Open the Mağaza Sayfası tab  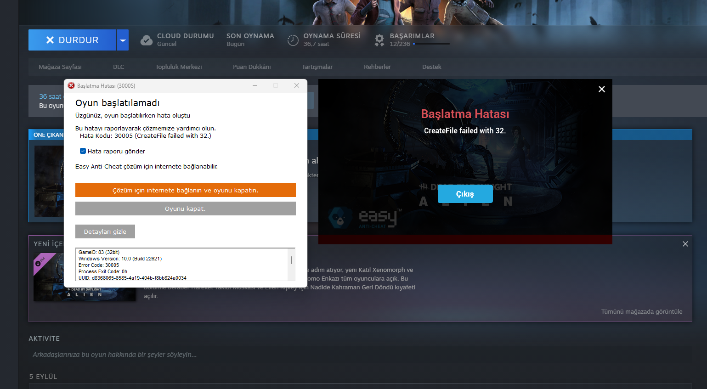click(x=60, y=67)
